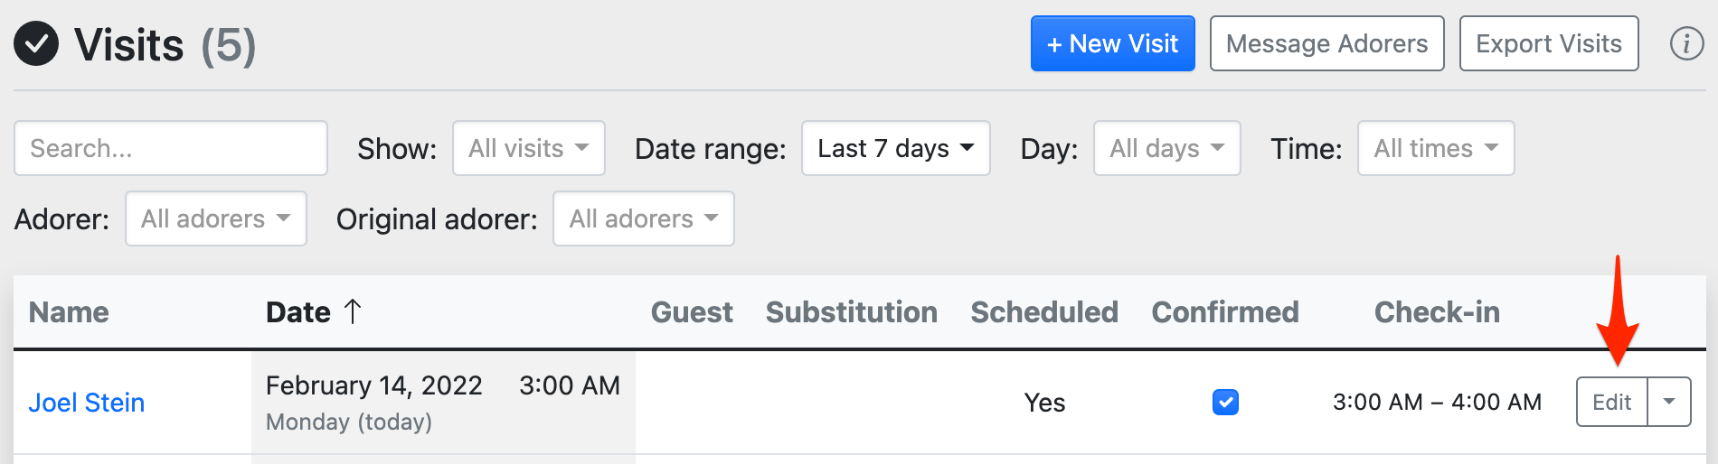Click the info icon beside Export Visits
This screenshot has height=464, width=1718.
1686,43
